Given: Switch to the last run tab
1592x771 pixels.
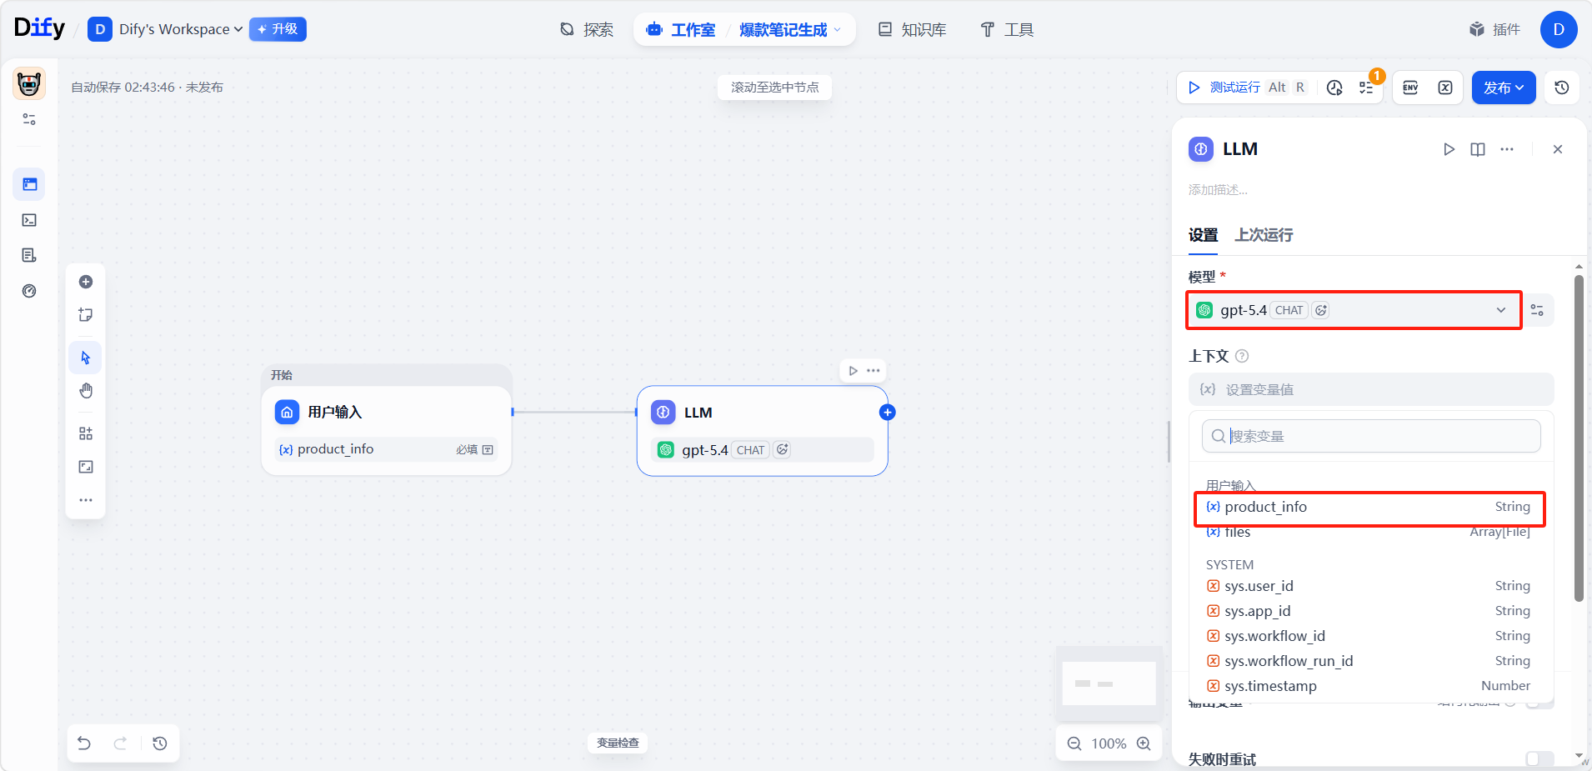Looking at the screenshot, I should pos(1264,235).
